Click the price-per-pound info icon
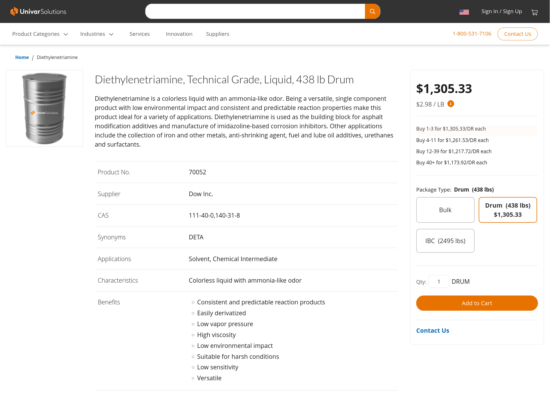The width and height of the screenshot is (550, 394). pyautogui.click(x=451, y=104)
